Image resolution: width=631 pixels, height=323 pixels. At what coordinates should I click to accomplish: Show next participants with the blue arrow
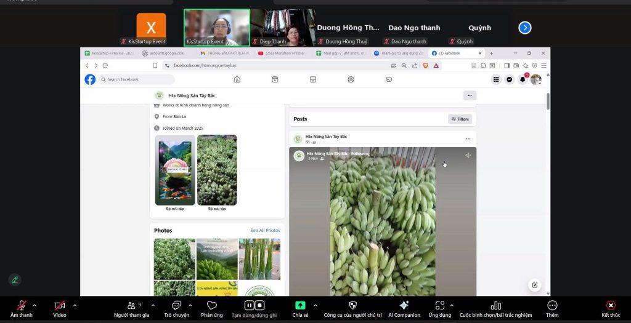(x=524, y=28)
